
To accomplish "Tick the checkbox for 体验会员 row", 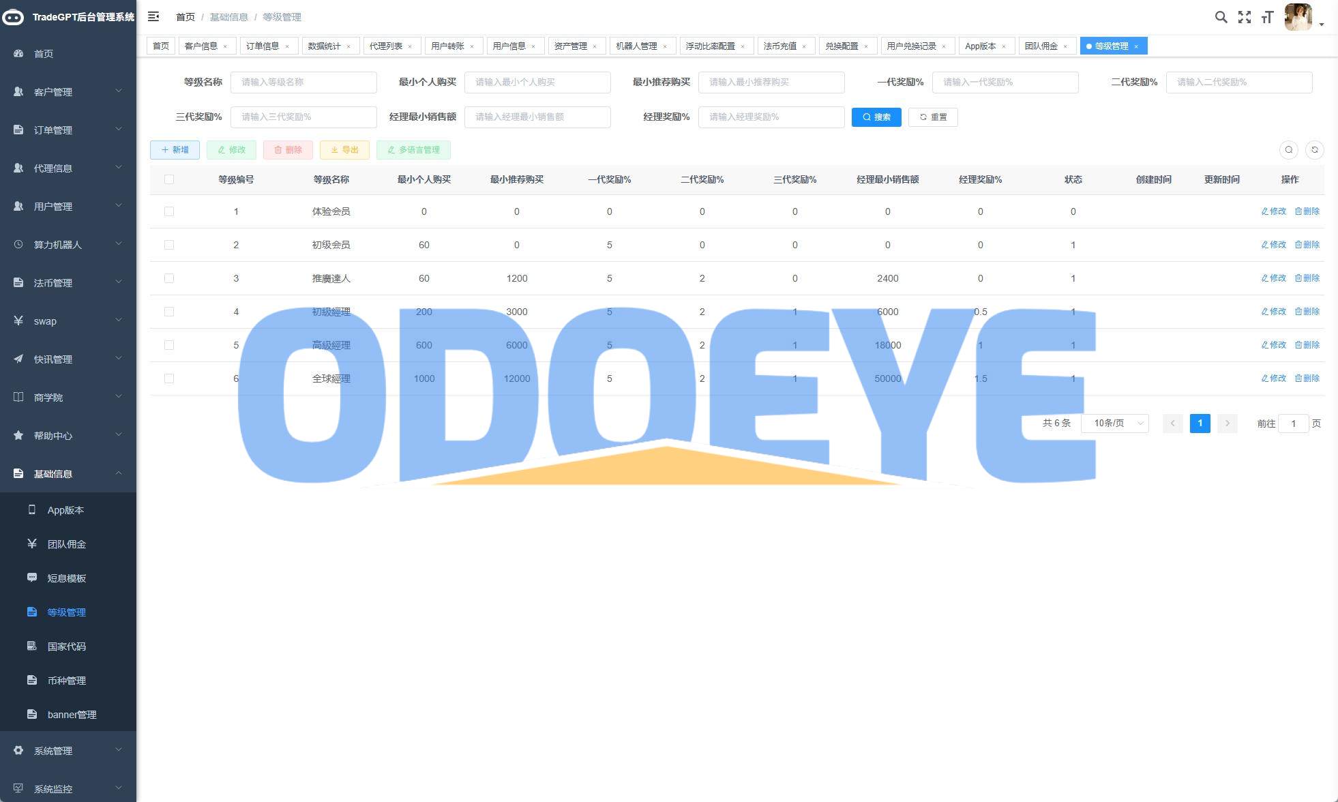I will coord(169,211).
